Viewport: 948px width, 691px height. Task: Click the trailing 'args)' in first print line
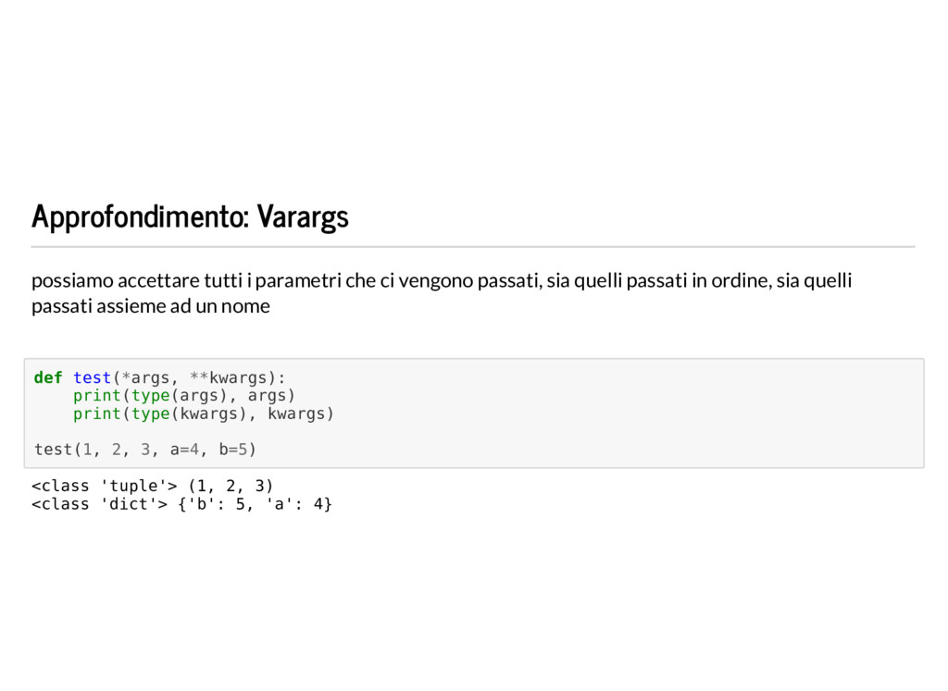(x=271, y=396)
